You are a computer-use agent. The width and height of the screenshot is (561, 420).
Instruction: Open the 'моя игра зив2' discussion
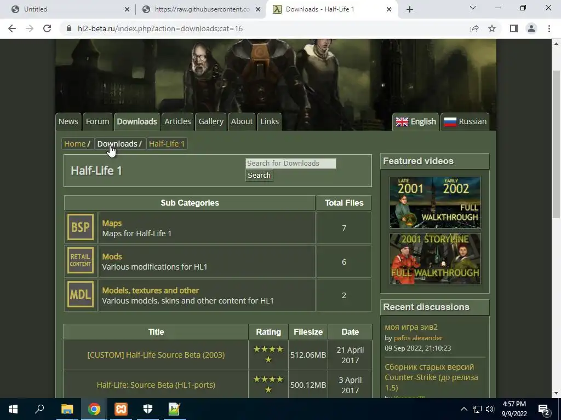tap(411, 327)
